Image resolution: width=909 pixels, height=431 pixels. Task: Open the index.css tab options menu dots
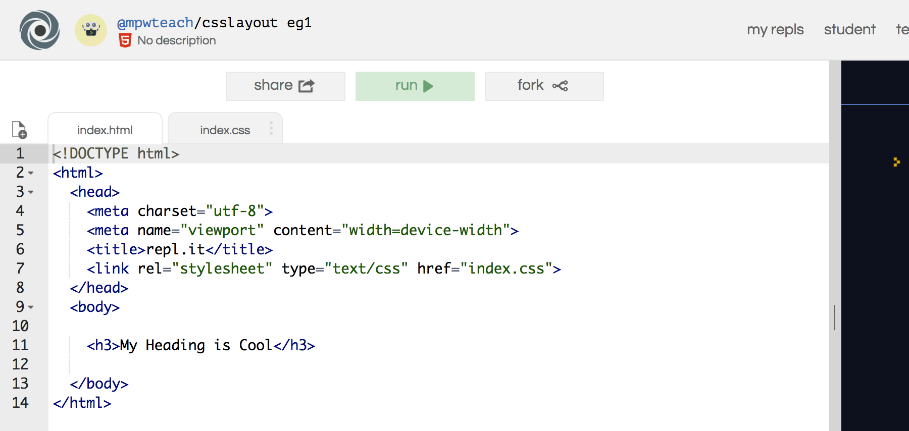tap(271, 129)
